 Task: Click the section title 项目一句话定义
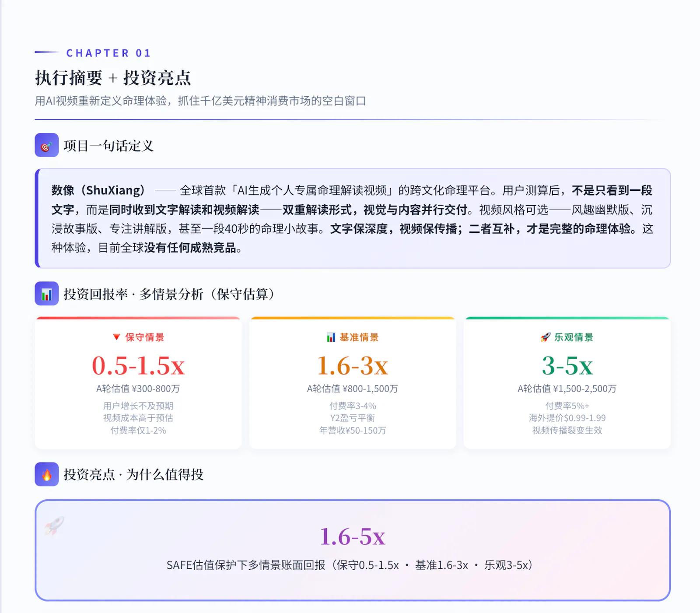[x=108, y=146]
